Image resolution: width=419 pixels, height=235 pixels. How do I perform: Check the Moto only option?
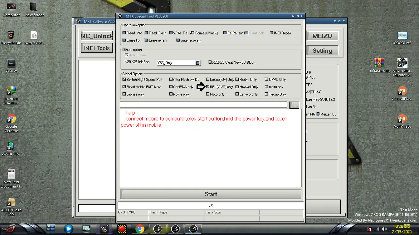click(208, 94)
